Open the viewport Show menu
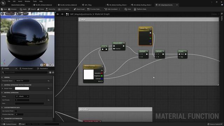This screenshot has width=224, height=126. [25, 14]
